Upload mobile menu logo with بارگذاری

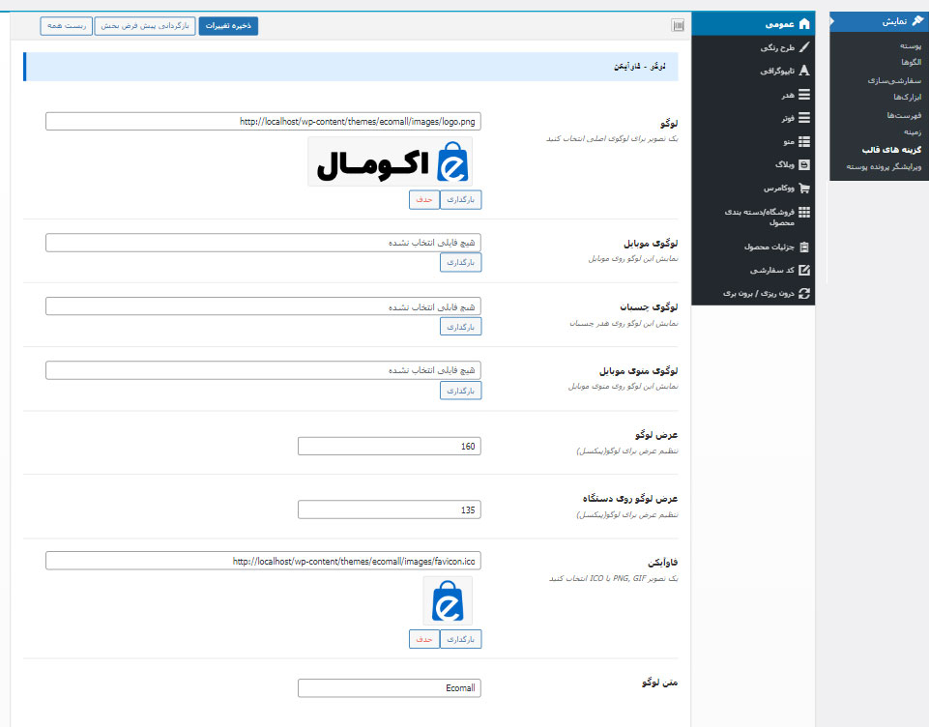(460, 391)
